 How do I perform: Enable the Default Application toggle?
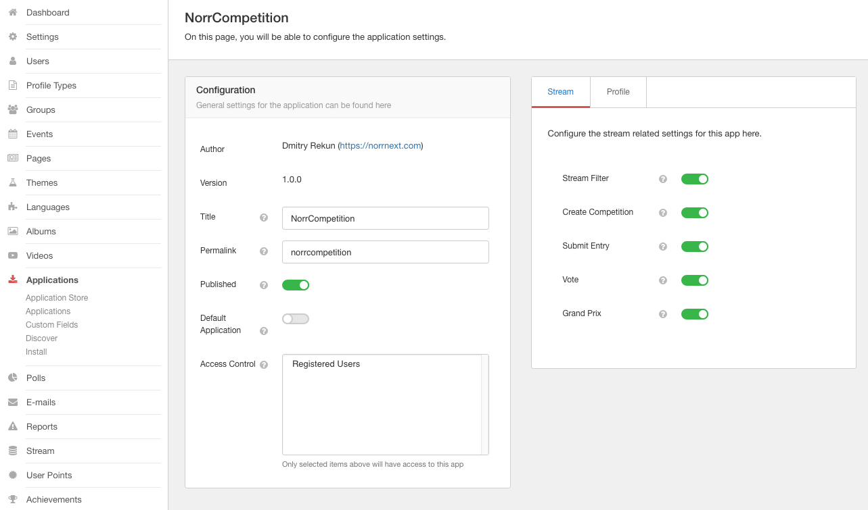click(x=296, y=319)
